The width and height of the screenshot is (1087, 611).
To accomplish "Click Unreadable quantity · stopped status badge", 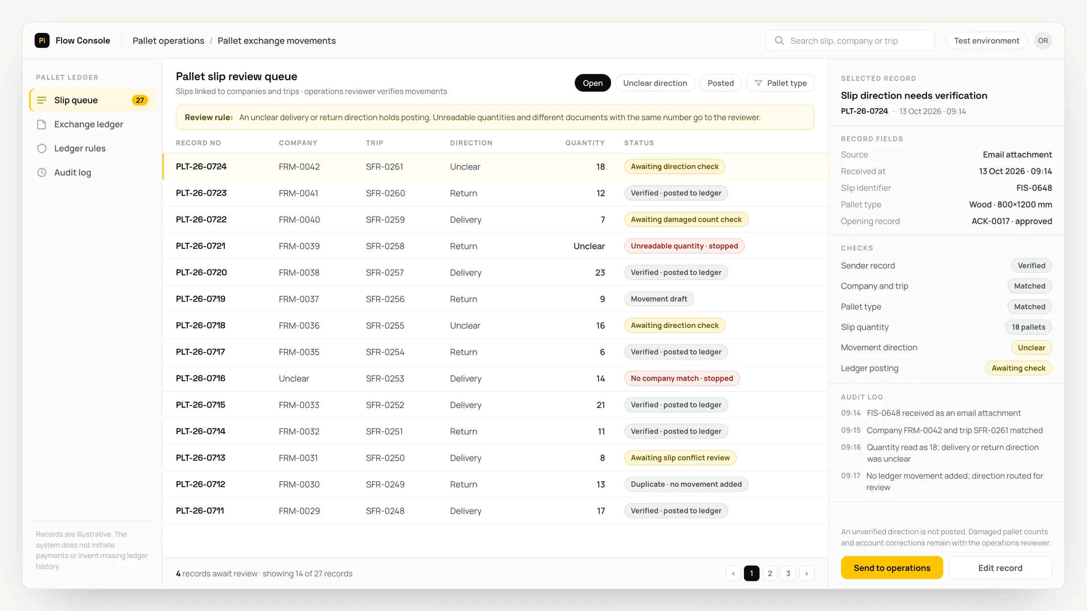I will point(684,246).
